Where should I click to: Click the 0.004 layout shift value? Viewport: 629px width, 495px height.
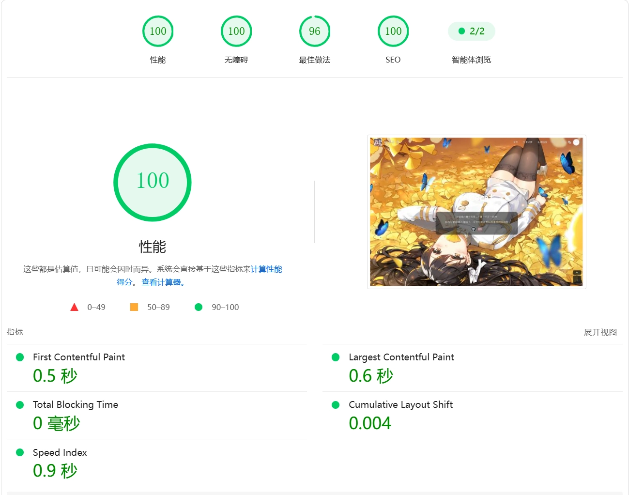click(x=370, y=423)
